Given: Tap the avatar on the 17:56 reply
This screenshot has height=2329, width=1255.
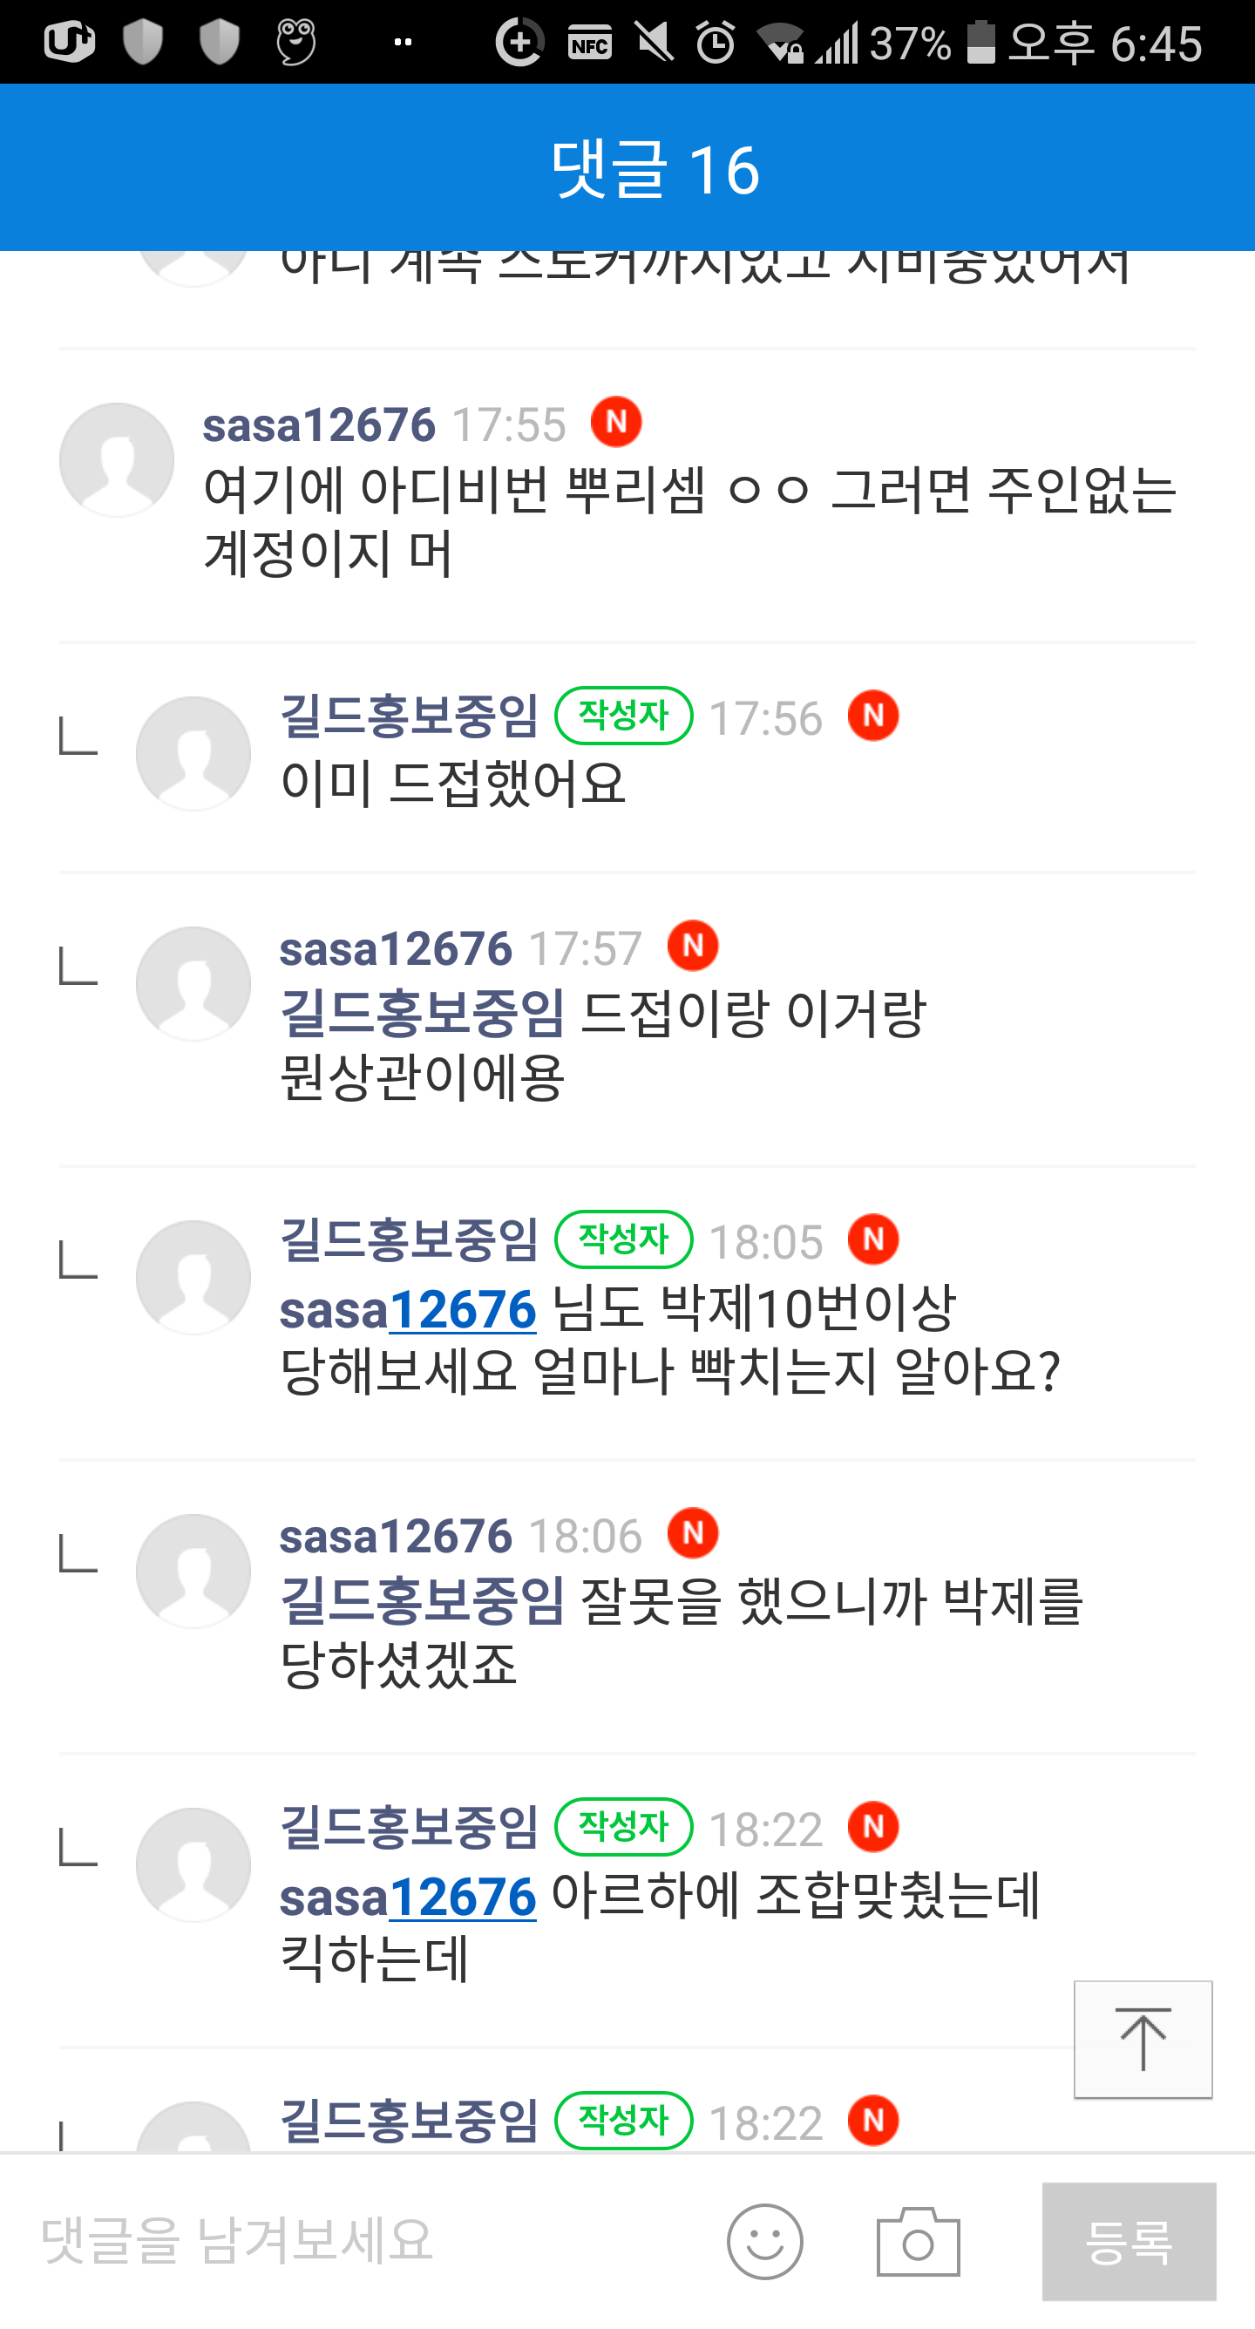Looking at the screenshot, I should [193, 753].
